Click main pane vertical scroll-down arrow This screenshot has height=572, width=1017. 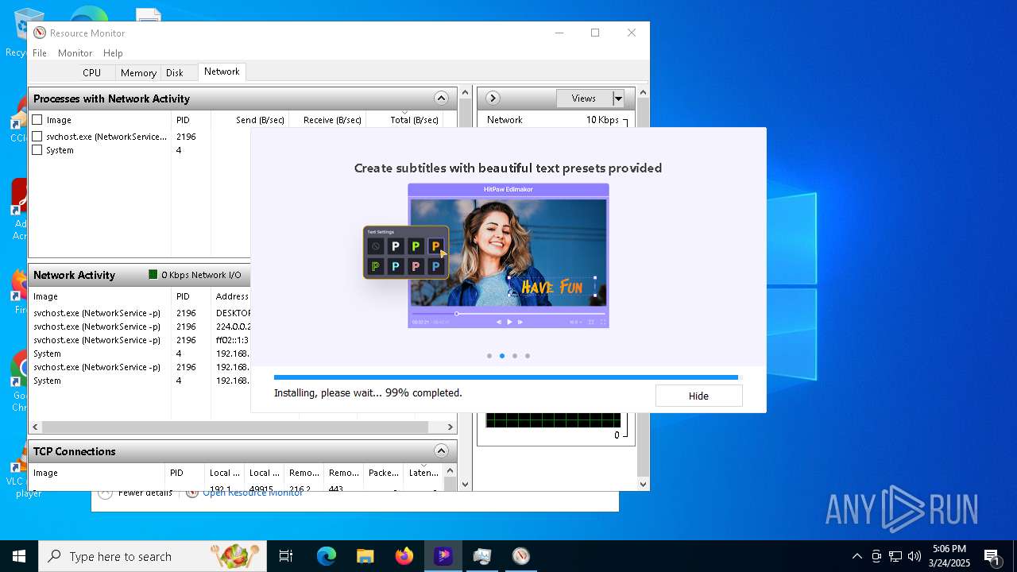[466, 484]
